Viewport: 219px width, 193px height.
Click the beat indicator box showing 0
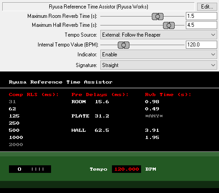(30, 169)
